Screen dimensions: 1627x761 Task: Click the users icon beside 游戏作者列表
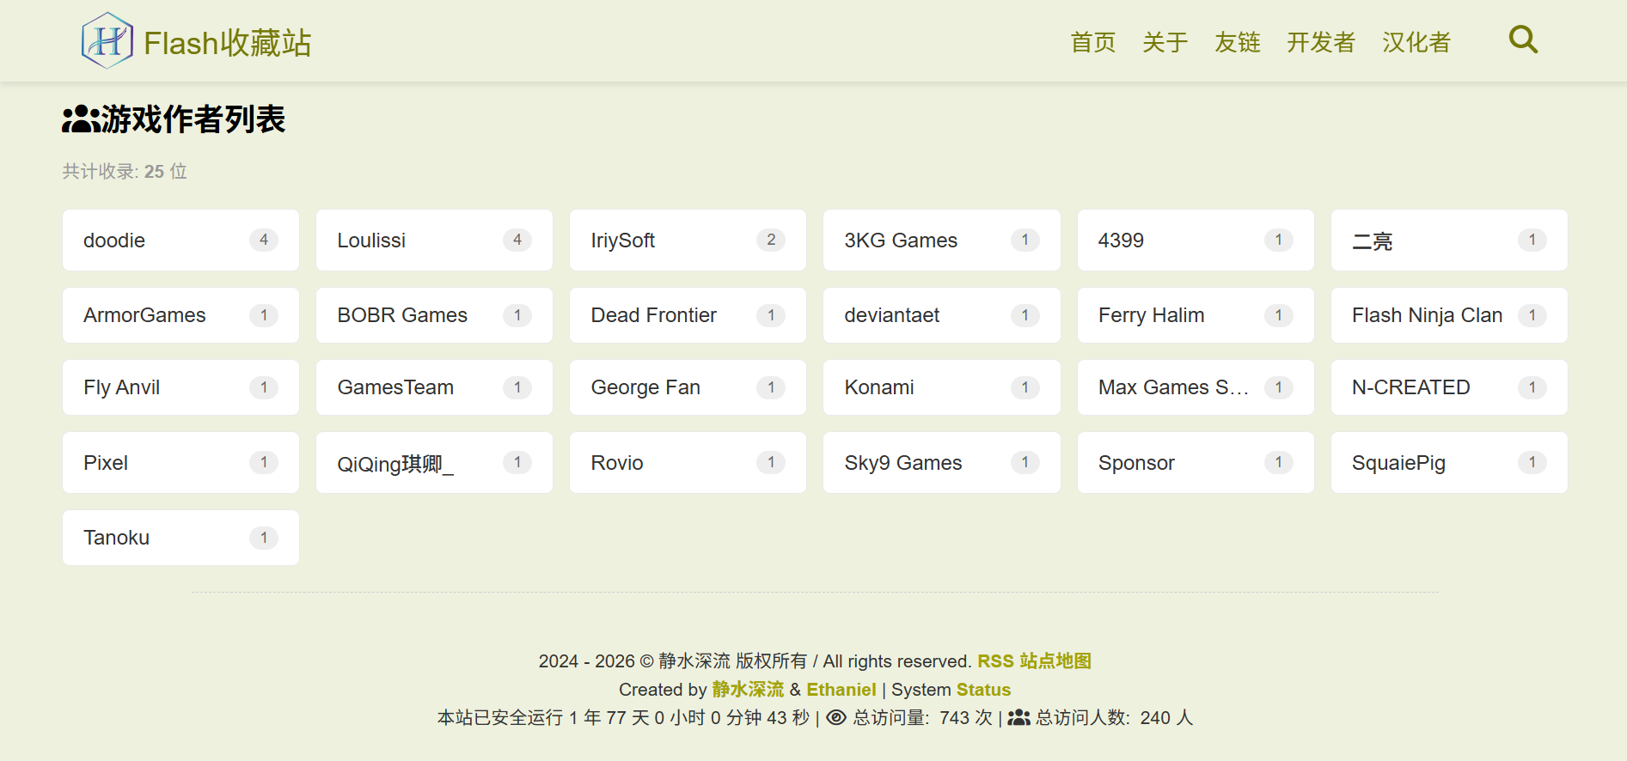point(81,119)
